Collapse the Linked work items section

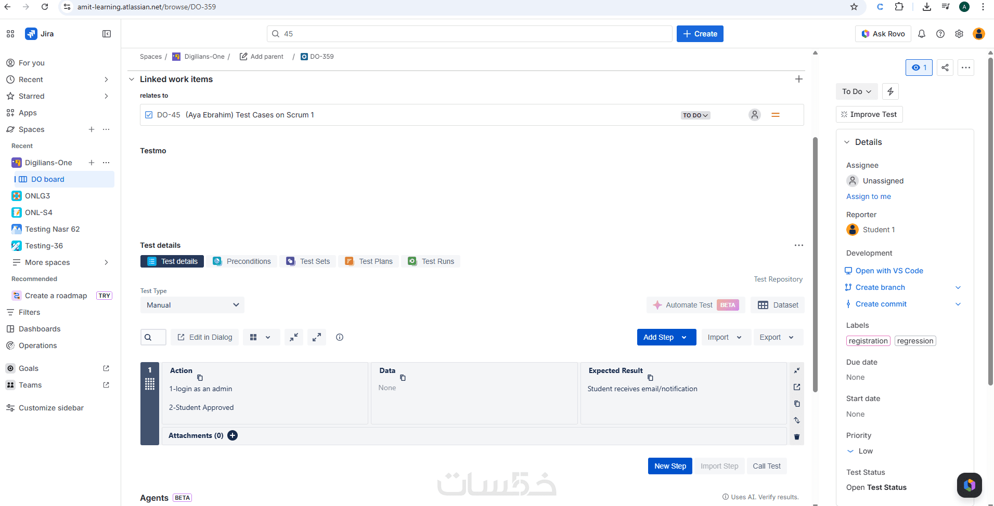click(x=132, y=79)
